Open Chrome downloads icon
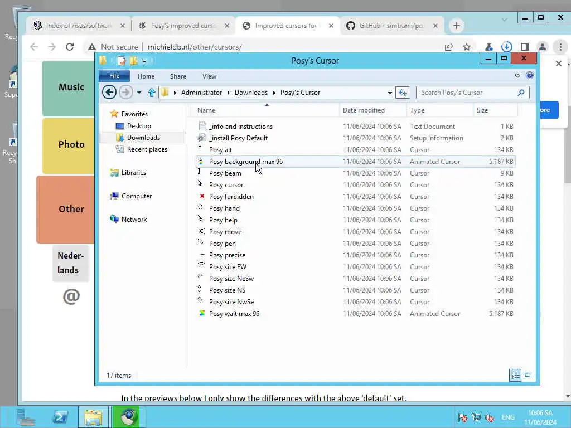Screen dimensions: 571x428 click(506, 47)
